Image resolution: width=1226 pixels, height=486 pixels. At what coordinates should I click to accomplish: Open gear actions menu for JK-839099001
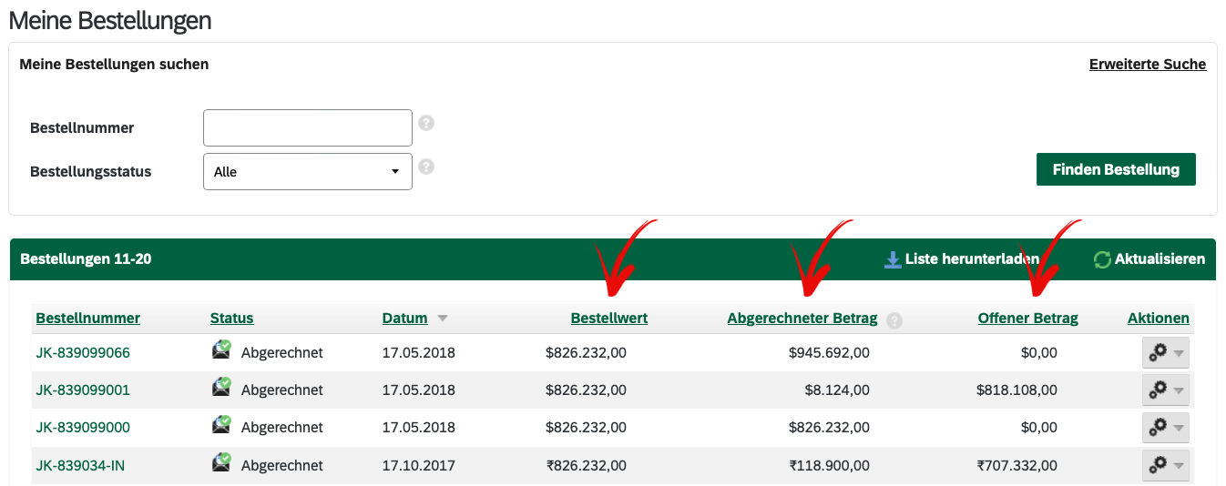[1166, 390]
